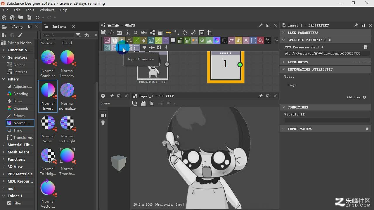Viewport: 374px width, 210px height.
Task: Add an entry with Input Values plus icon
Action: 367,129
